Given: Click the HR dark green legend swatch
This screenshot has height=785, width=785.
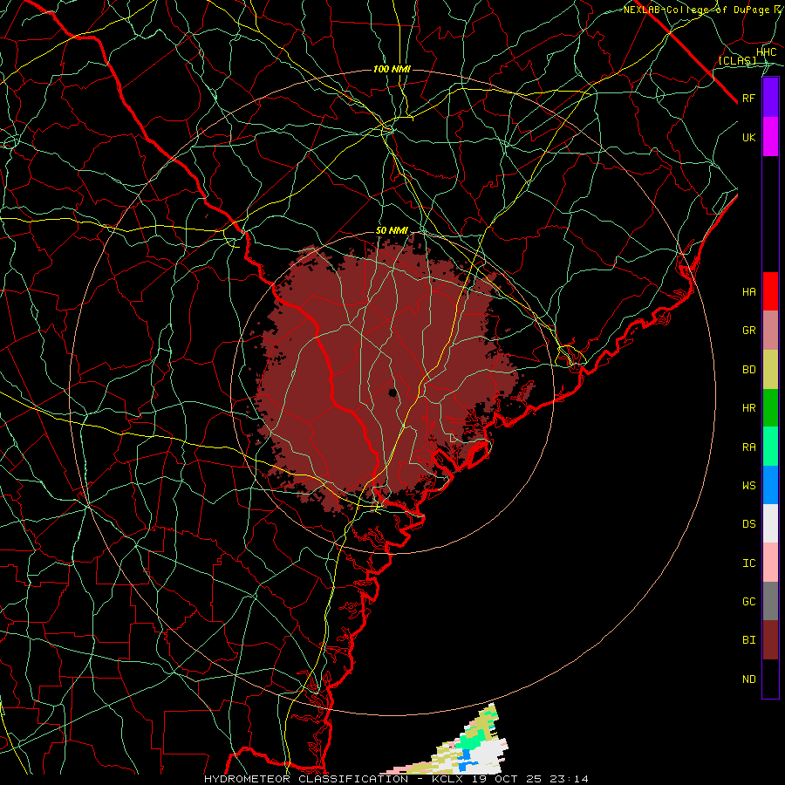Looking at the screenshot, I should (x=770, y=407).
